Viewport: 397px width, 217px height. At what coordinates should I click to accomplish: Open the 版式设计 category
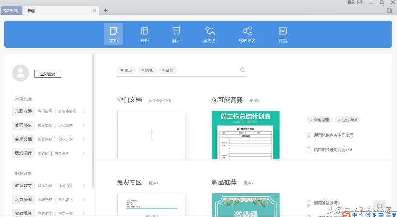tap(23, 153)
